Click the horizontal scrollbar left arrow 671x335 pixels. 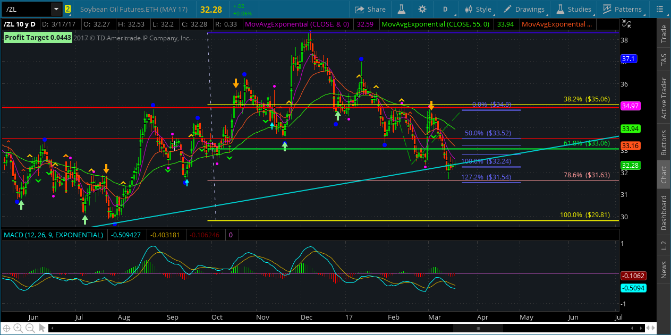[x=53, y=329]
